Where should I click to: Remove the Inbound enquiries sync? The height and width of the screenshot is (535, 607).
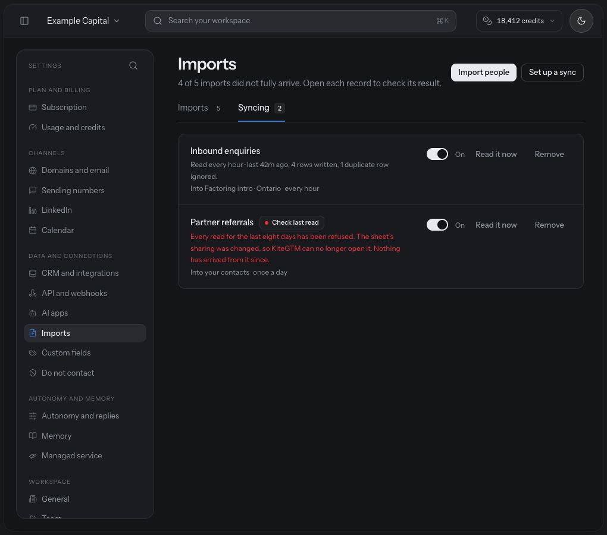549,154
